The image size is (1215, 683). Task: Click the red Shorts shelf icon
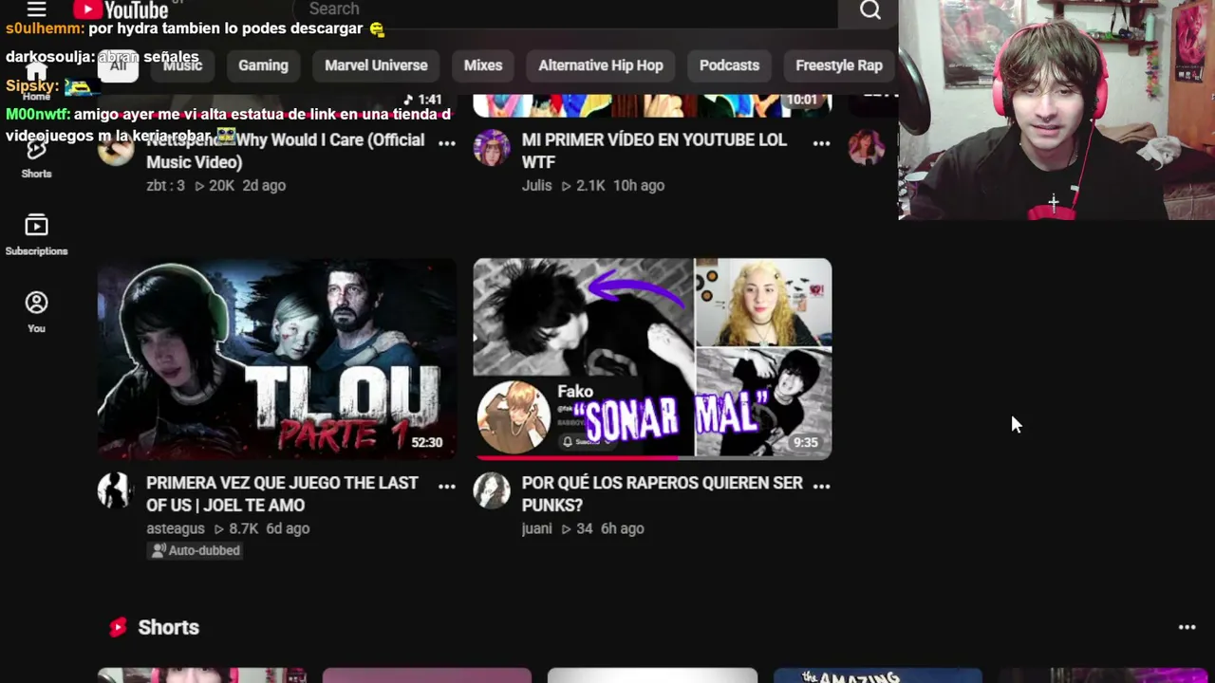[118, 627]
